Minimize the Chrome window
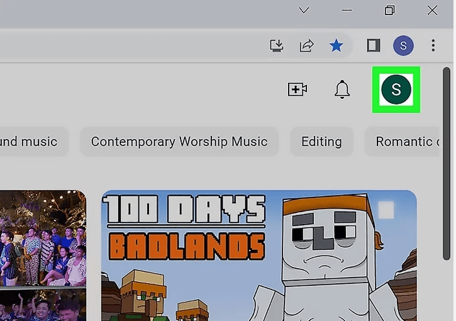This screenshot has width=456, height=321. tap(347, 11)
